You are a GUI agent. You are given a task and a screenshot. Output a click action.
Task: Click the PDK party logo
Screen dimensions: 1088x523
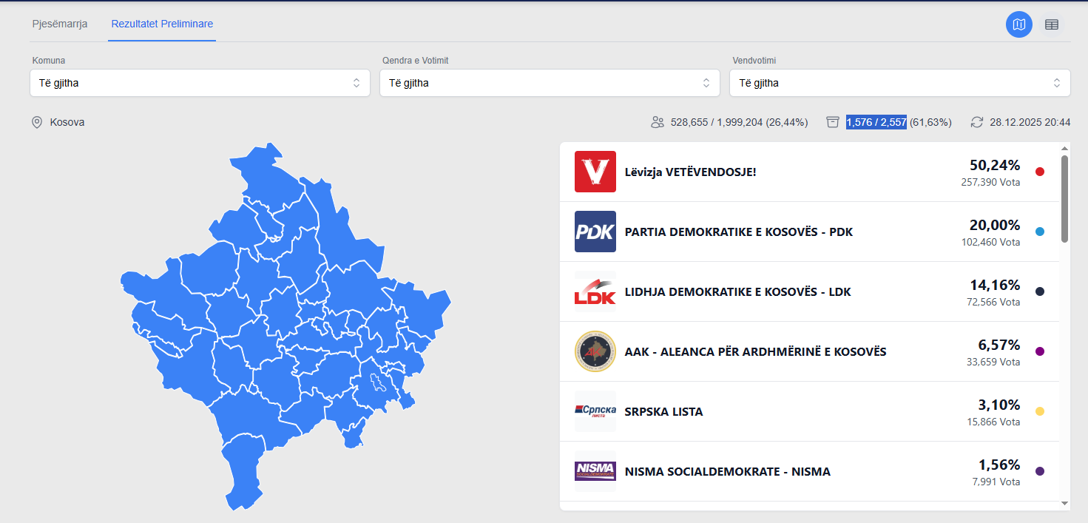coord(595,232)
